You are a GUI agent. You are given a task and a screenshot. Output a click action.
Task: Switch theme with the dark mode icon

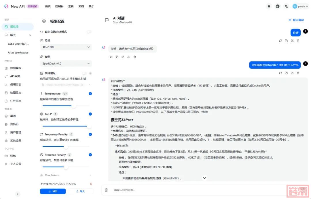click(x=278, y=6)
